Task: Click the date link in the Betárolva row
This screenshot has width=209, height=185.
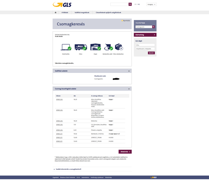Action: [59, 121]
